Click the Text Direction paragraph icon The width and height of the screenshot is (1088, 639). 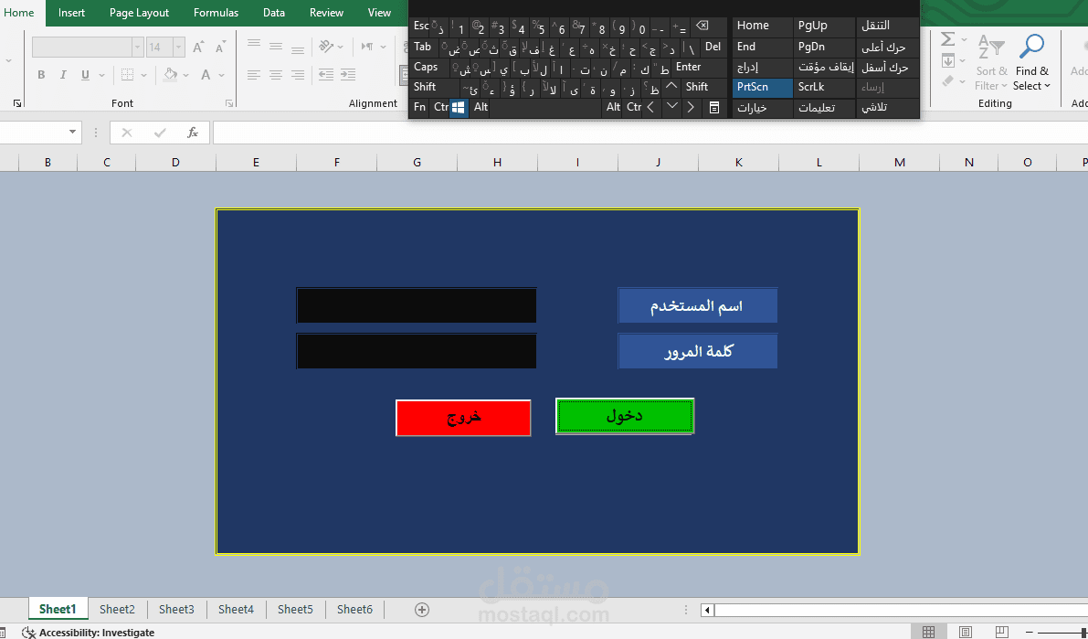click(367, 47)
